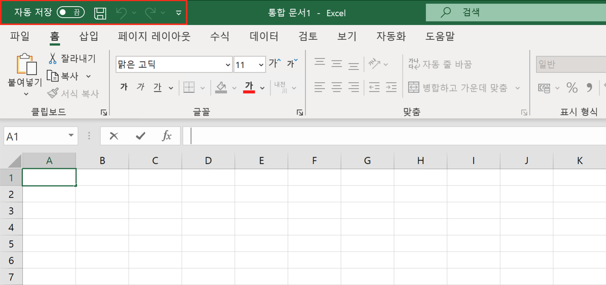Screen dimensions: 606x285
Task: Select the 자동화 tab
Action: pos(391,36)
